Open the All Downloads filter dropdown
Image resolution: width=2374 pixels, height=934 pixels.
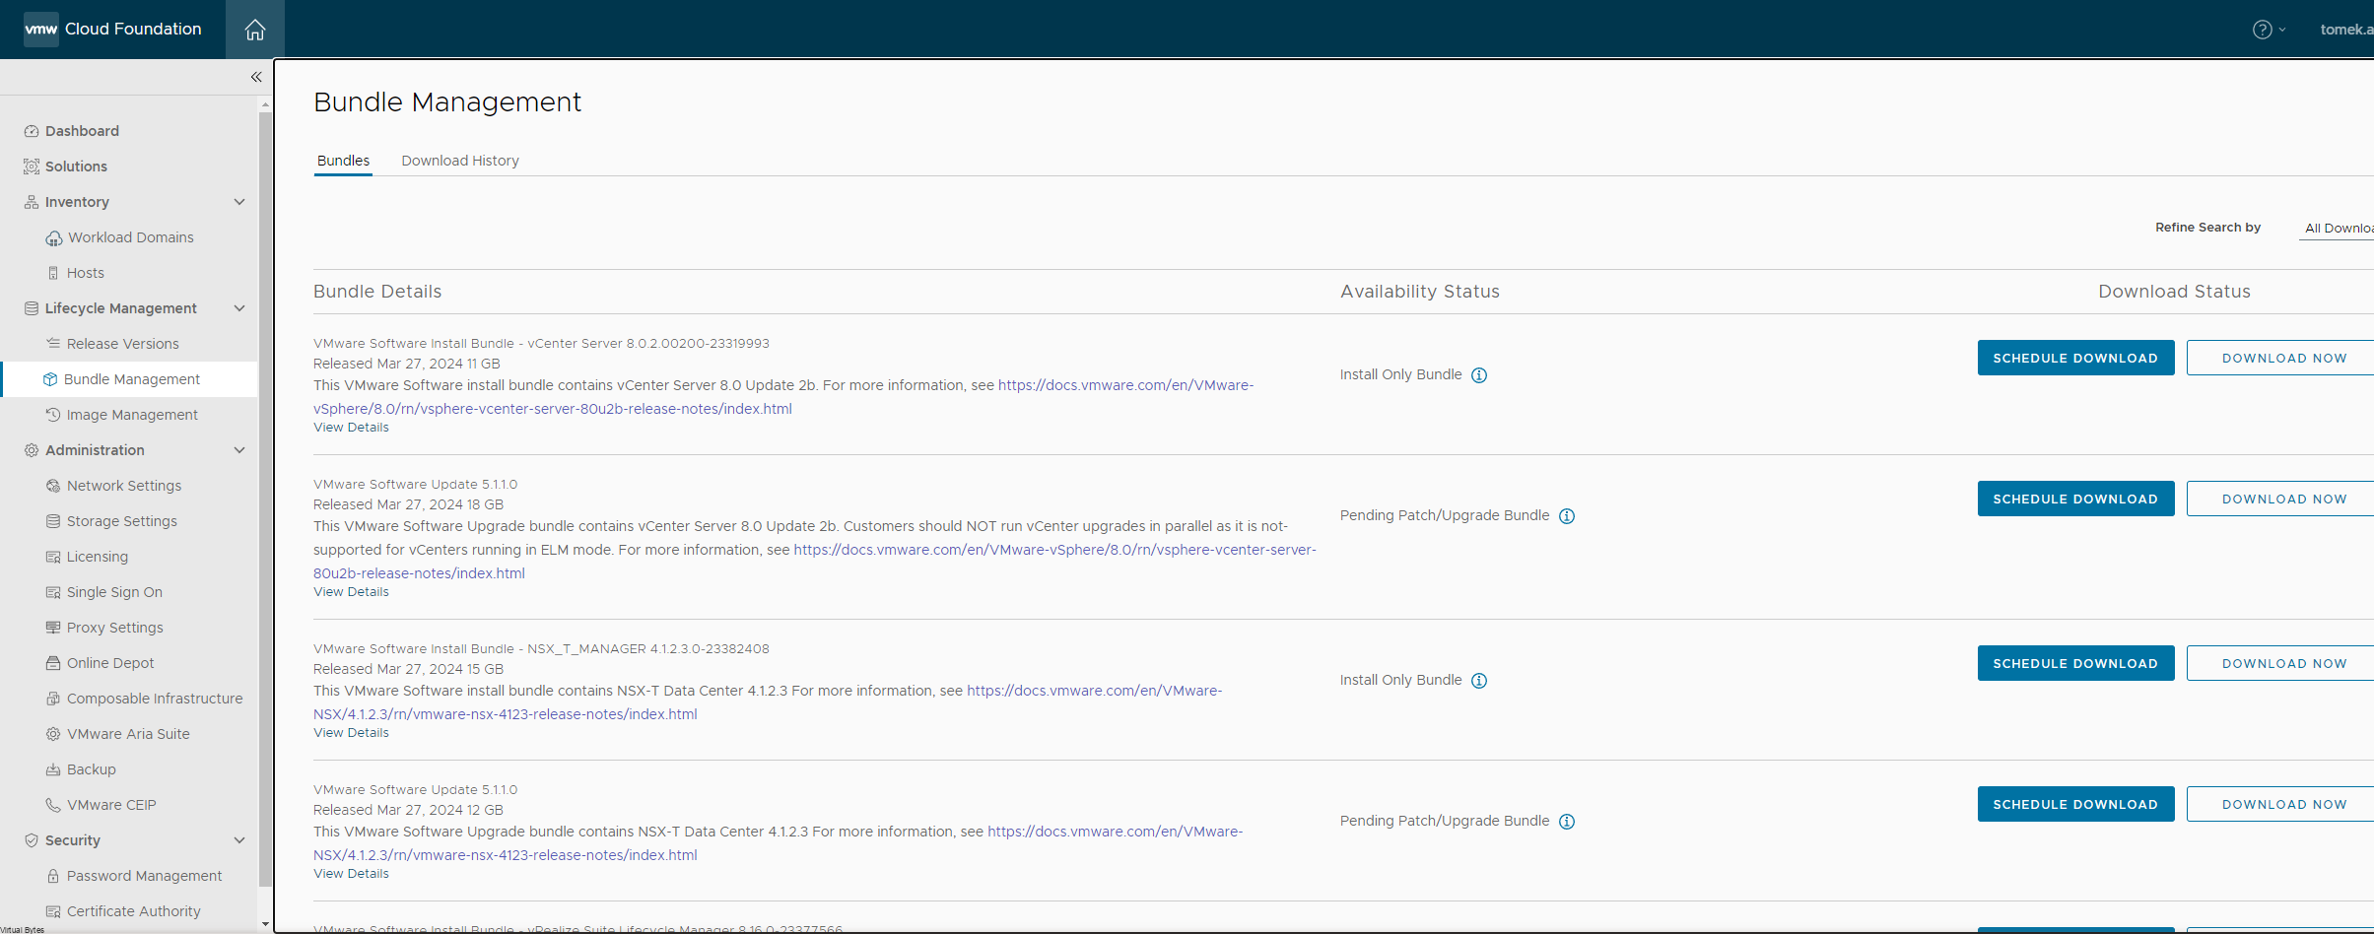point(2337,228)
